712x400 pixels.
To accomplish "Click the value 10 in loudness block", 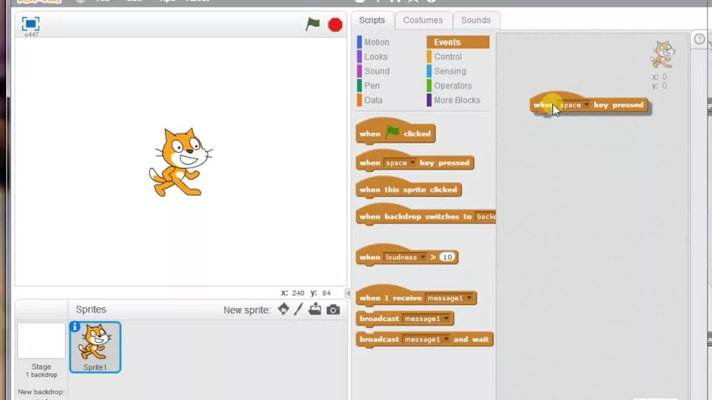I will [447, 257].
